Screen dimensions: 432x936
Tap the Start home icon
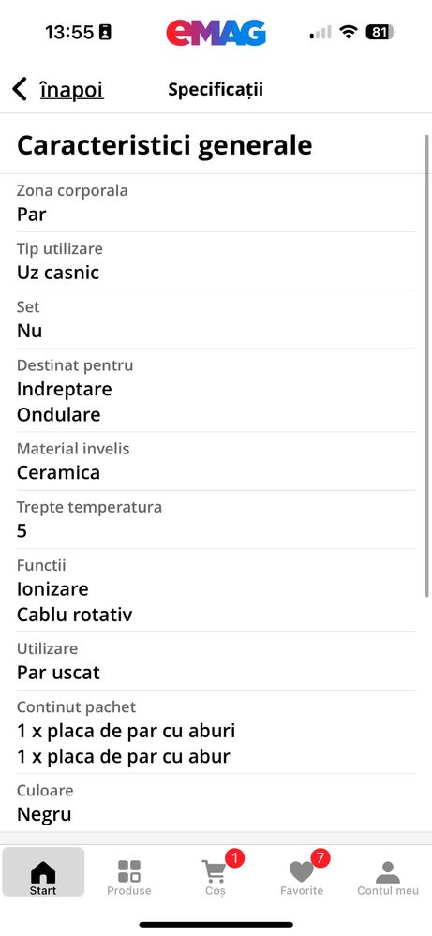pyautogui.click(x=43, y=871)
